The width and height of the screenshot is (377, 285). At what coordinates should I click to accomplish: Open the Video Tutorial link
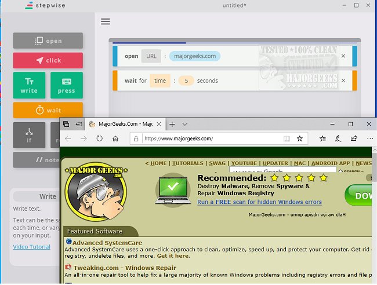click(x=32, y=247)
